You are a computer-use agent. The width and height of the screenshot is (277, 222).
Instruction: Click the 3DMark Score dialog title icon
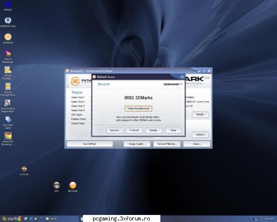click(94, 77)
